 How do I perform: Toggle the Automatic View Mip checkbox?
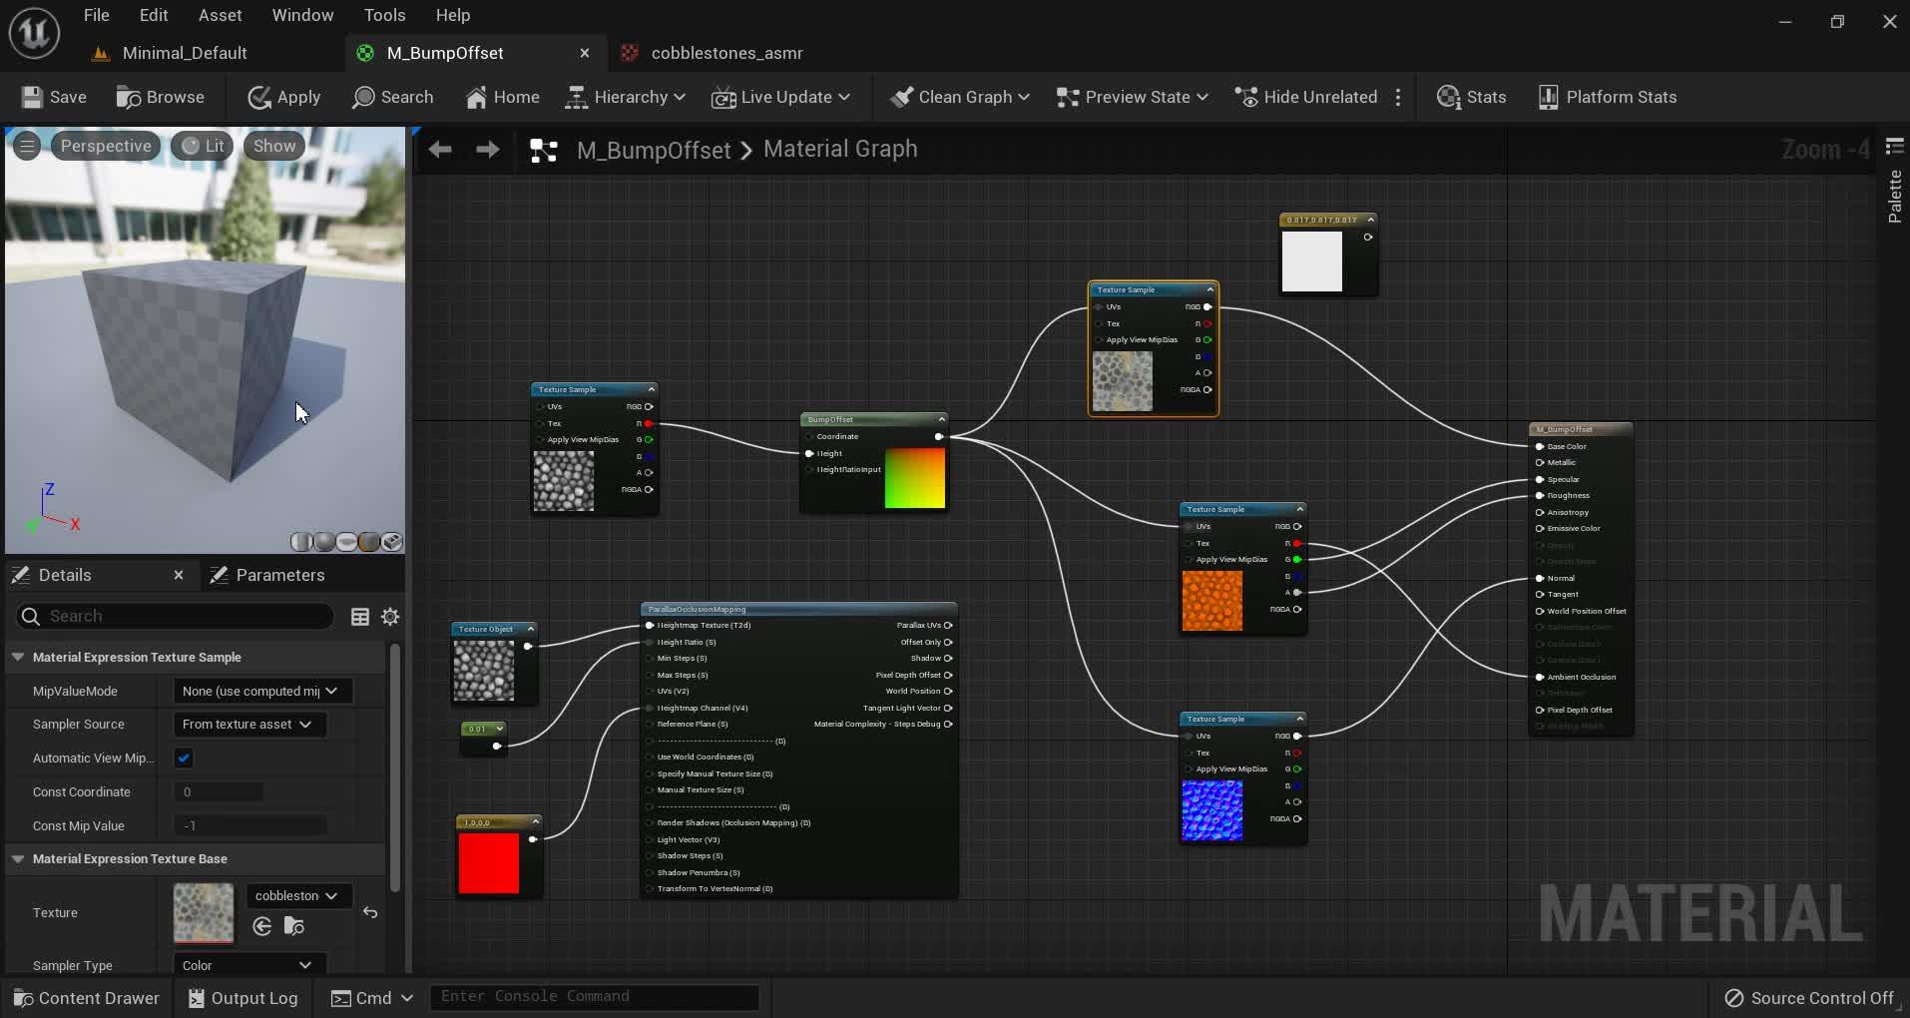184,759
